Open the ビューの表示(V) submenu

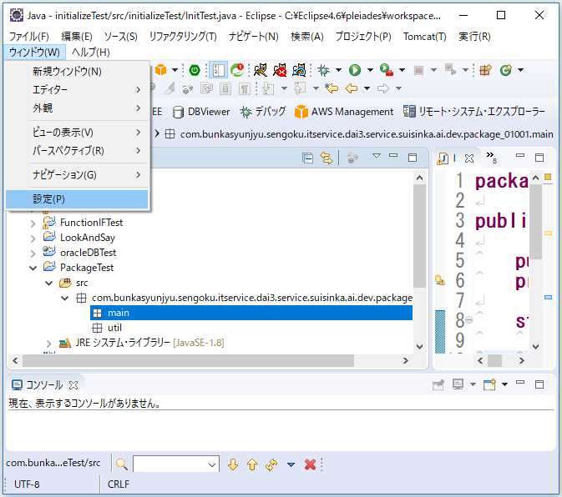click(77, 133)
